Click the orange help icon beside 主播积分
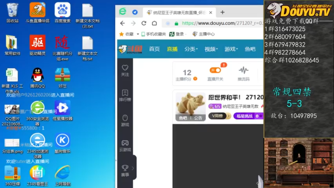The width and height of the screenshot is (334, 188). pyautogui.click(x=195, y=79)
